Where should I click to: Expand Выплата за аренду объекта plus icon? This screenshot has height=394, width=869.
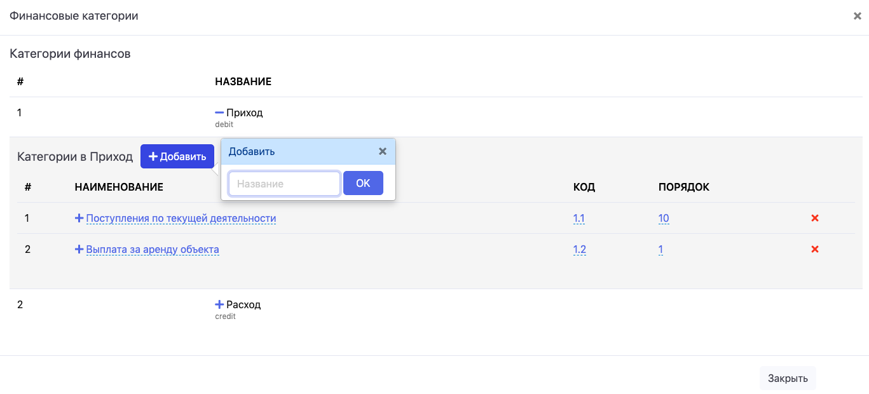pyautogui.click(x=79, y=249)
